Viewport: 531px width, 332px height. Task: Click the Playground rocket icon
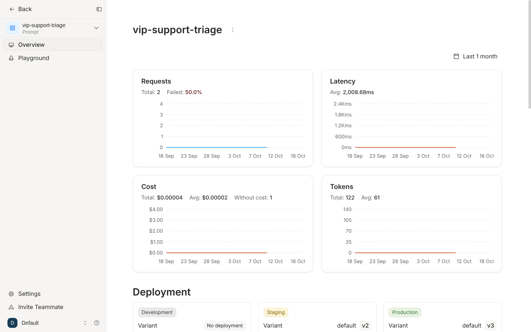click(x=11, y=58)
